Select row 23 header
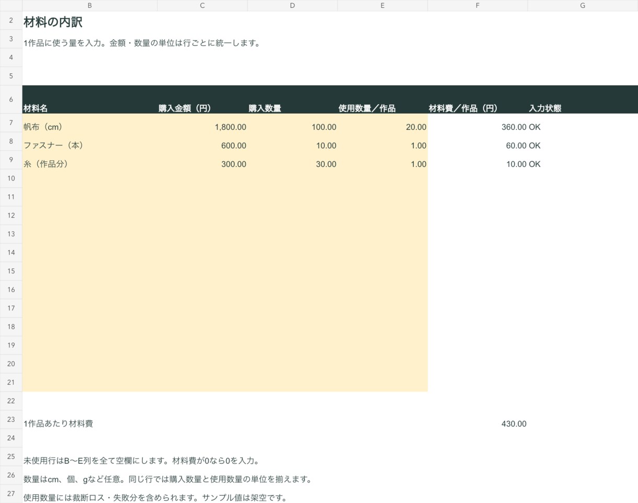 11,420
